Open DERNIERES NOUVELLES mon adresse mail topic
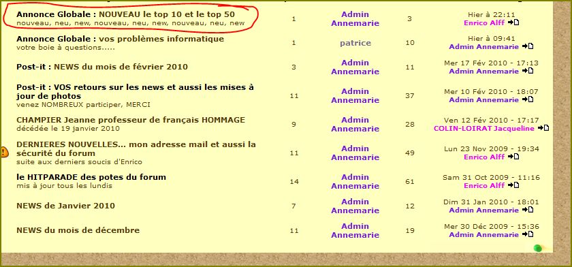 coord(136,148)
